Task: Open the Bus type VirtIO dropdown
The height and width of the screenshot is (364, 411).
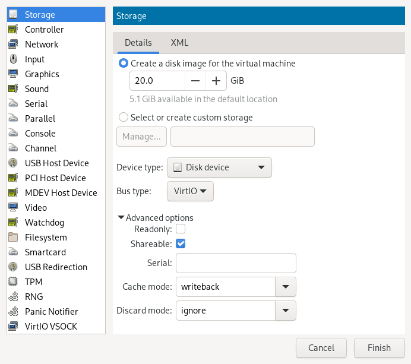Action: click(190, 191)
